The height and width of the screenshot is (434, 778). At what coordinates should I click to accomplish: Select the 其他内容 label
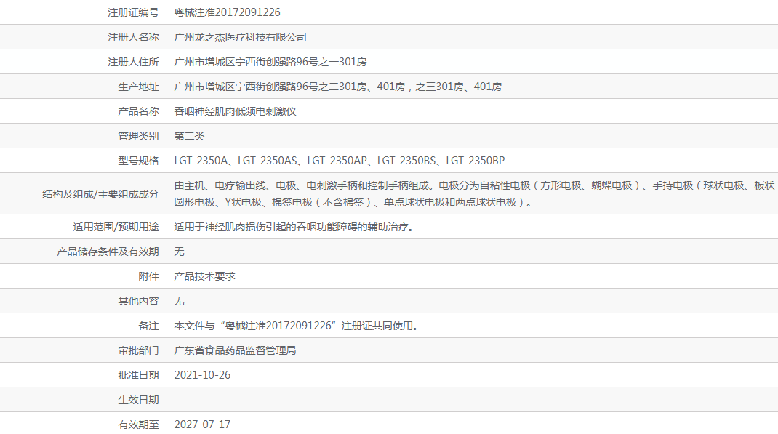coord(138,301)
